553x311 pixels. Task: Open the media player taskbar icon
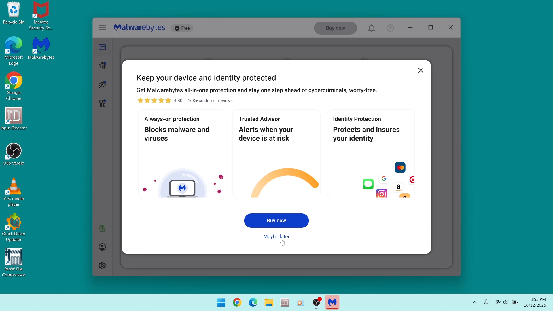pos(300,302)
